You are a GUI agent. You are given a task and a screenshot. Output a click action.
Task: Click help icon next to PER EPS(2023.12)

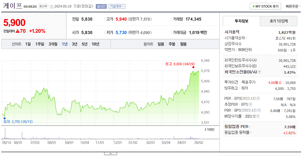pyautogui.click(x=258, y=99)
